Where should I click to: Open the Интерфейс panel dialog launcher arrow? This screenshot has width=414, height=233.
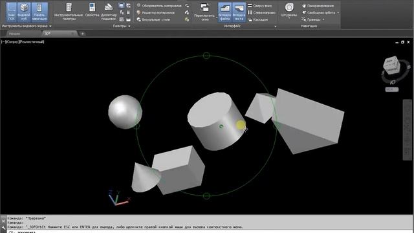(276, 27)
